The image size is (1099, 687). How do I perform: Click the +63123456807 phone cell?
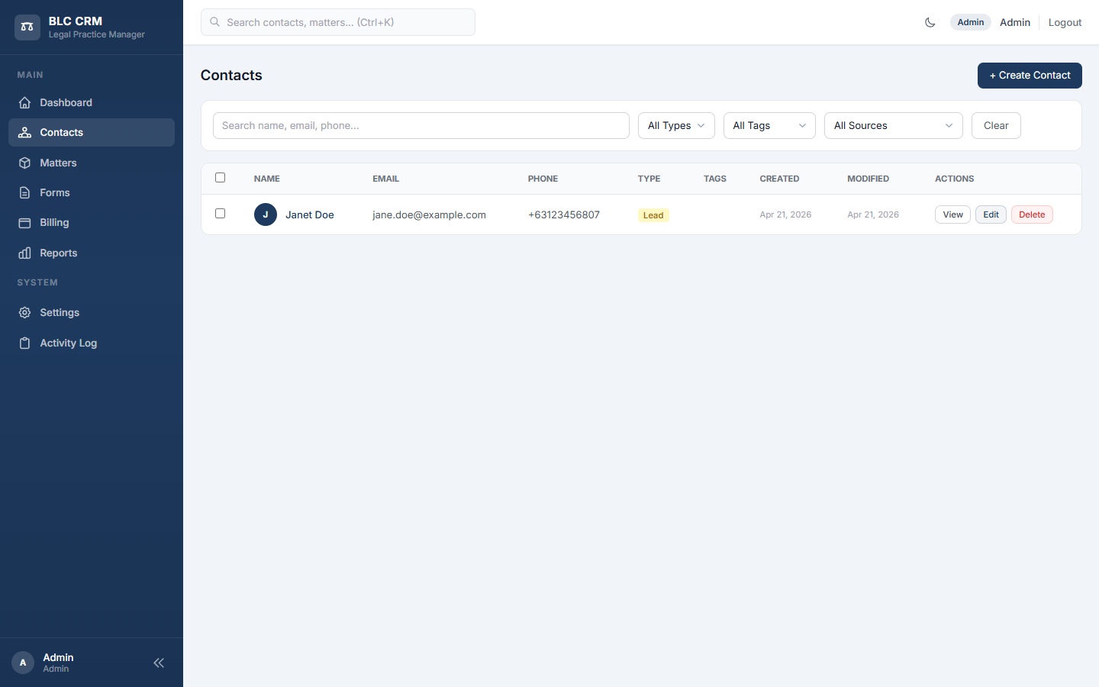click(564, 214)
